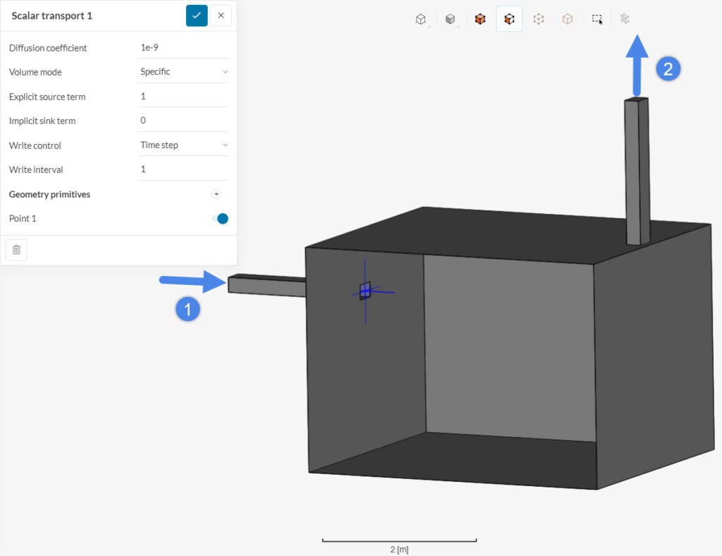722x556 pixels.
Task: Select the wireframe geometry view icon
Action: (421, 19)
